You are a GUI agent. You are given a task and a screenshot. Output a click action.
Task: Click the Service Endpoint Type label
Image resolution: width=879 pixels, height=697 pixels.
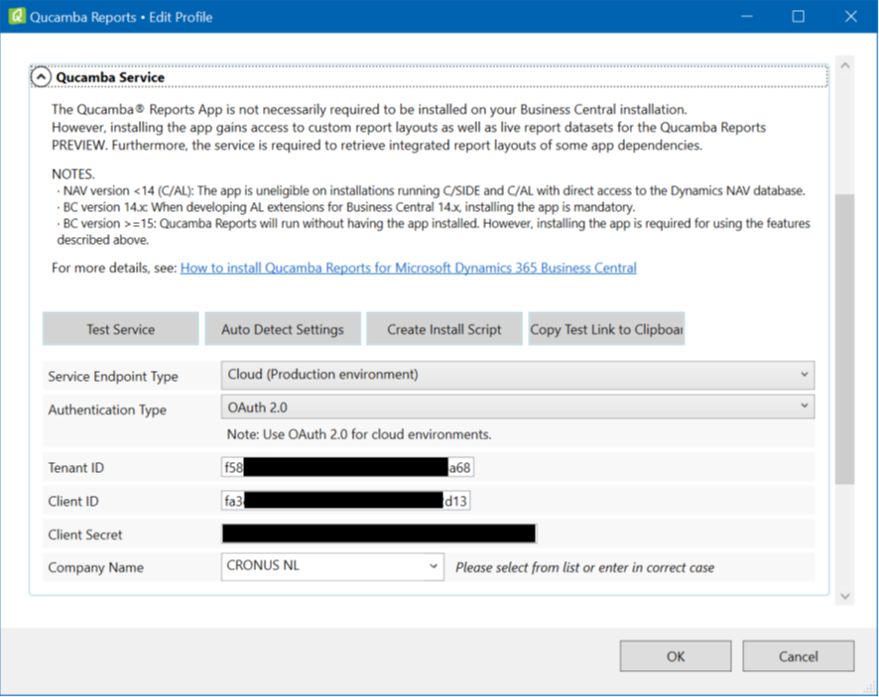[x=113, y=377]
